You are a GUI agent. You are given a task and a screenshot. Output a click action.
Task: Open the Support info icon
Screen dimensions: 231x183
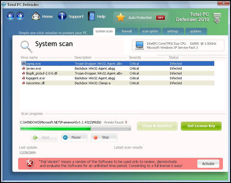tap(62, 16)
